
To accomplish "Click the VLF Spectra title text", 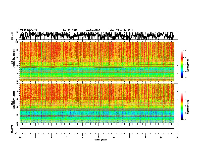I will coord(28,30).
